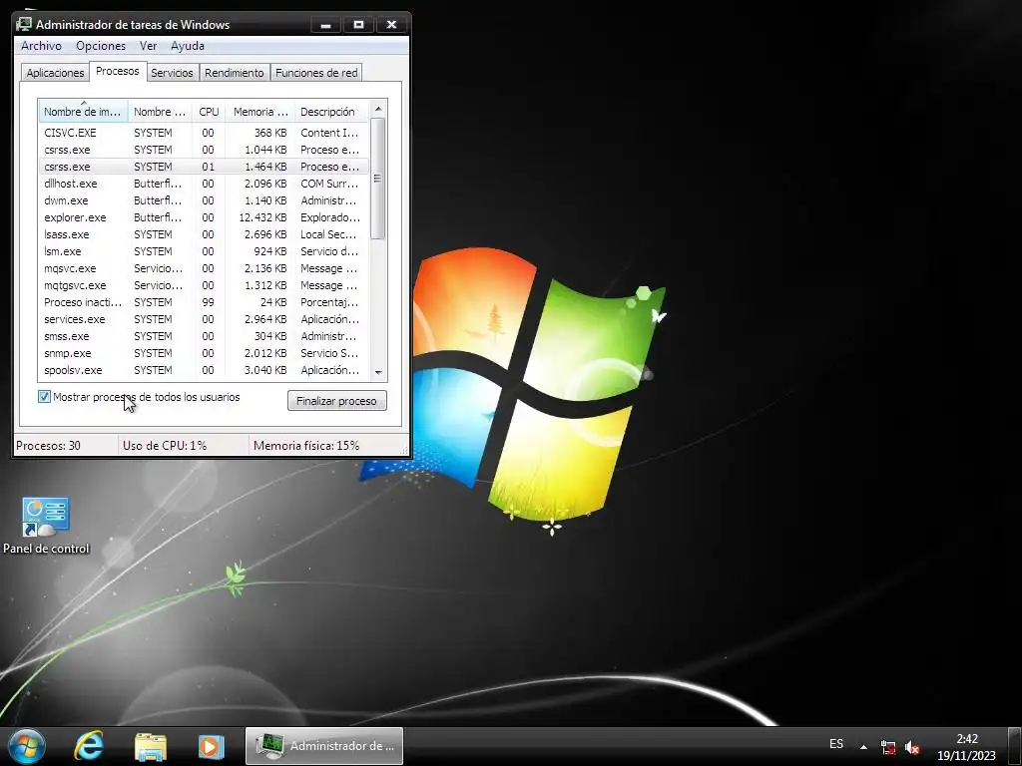The width and height of the screenshot is (1022, 766).
Task: Switch to the Aplicaciones tab
Action: tap(55, 73)
